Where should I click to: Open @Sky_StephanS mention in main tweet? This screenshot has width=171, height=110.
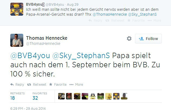81,55
